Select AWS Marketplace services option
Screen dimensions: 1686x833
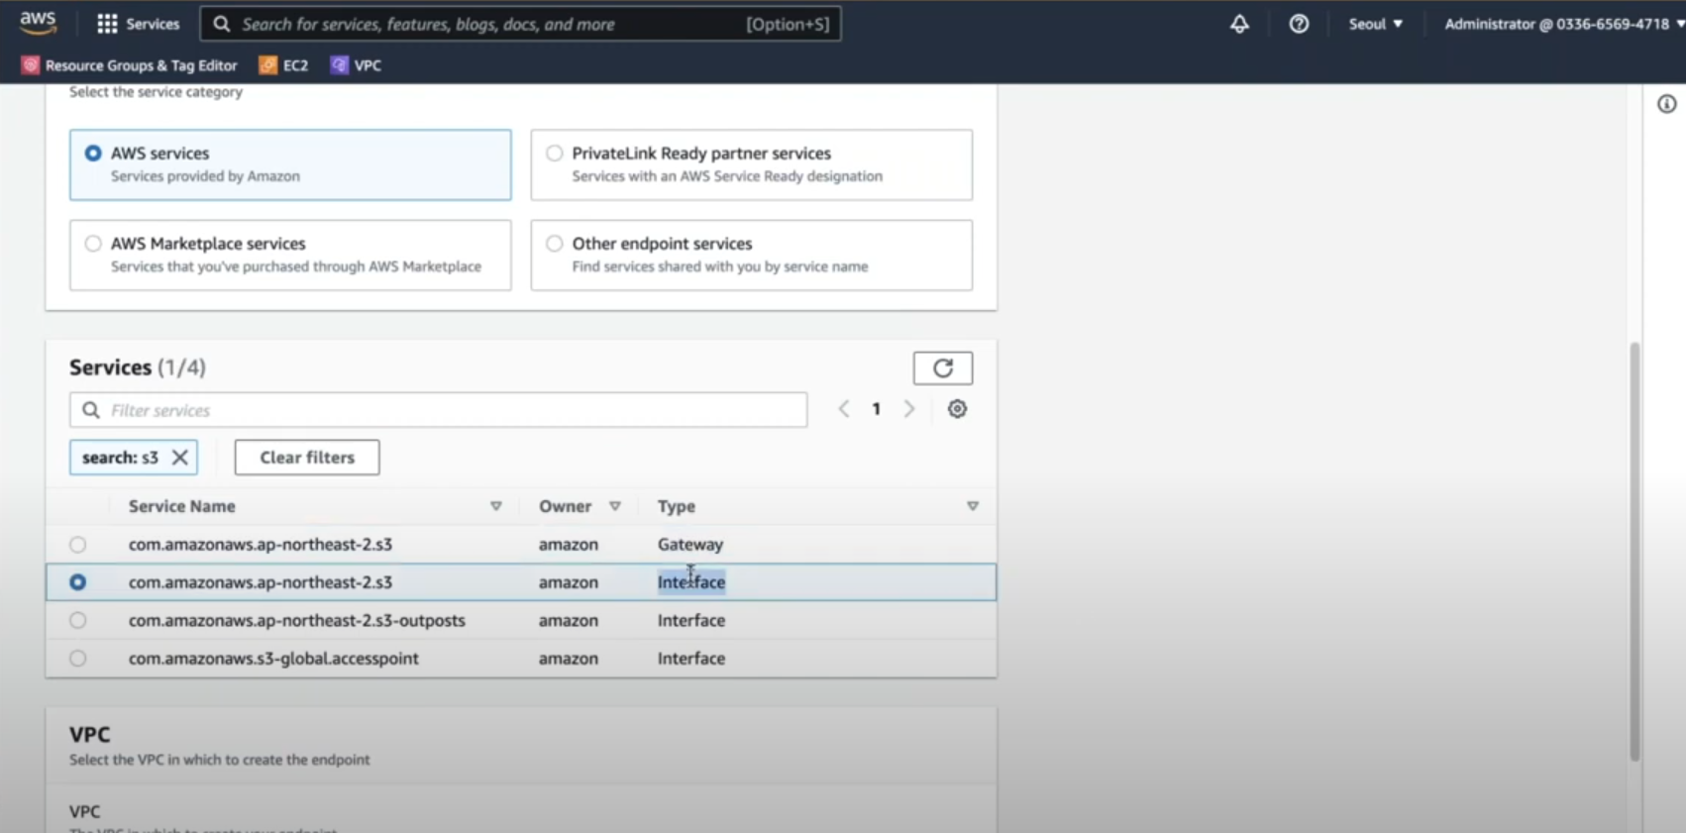point(290,255)
